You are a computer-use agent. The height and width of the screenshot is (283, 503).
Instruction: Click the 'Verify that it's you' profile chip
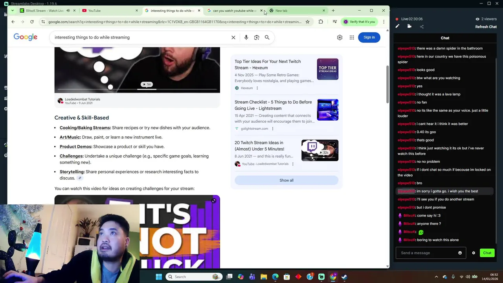point(359,22)
